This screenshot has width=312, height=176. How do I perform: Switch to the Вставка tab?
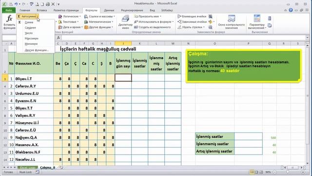41,10
